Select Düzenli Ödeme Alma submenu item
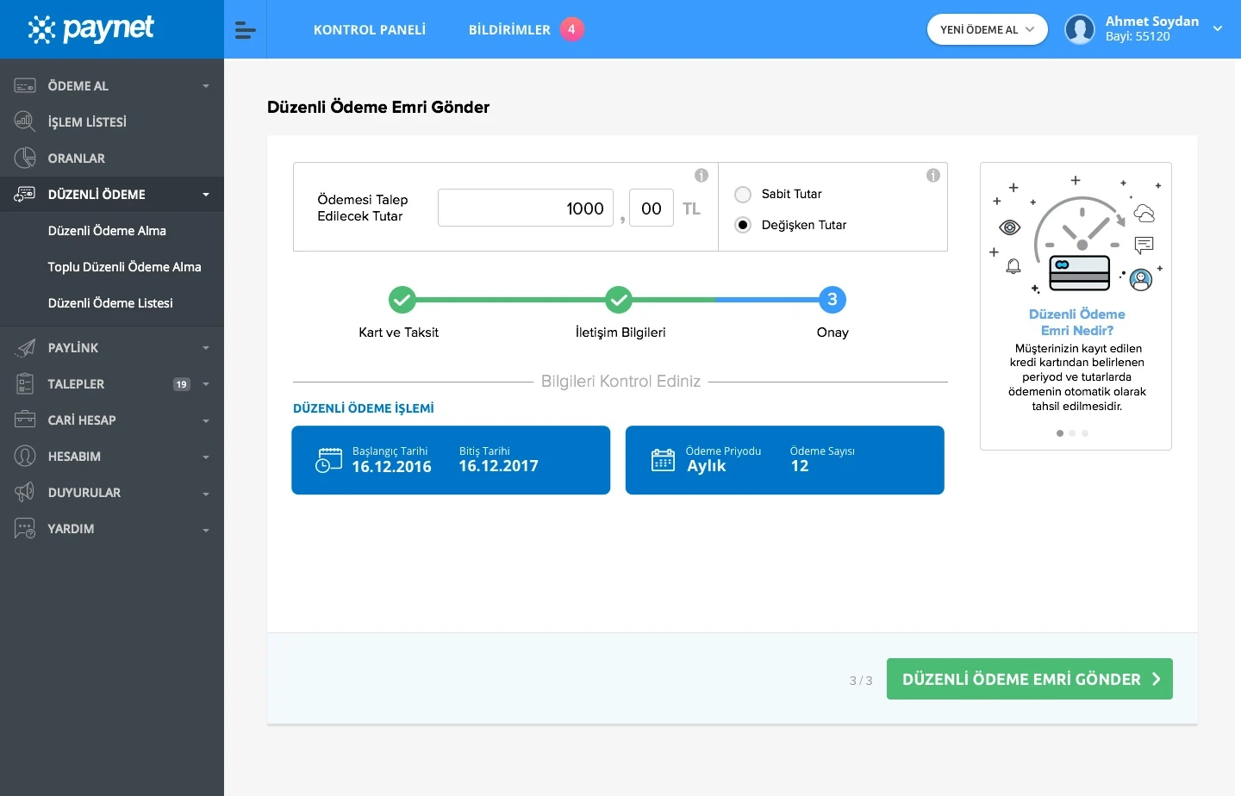The height and width of the screenshot is (796, 1241). click(x=107, y=231)
